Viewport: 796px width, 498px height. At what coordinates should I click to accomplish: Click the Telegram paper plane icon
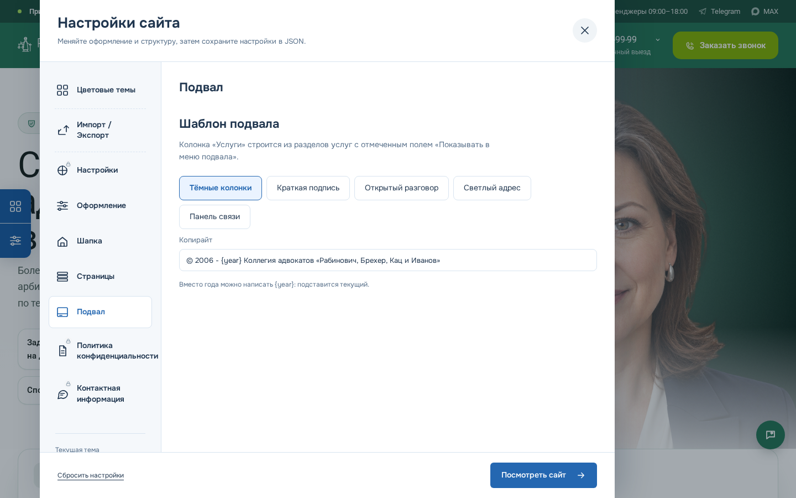pyautogui.click(x=703, y=12)
